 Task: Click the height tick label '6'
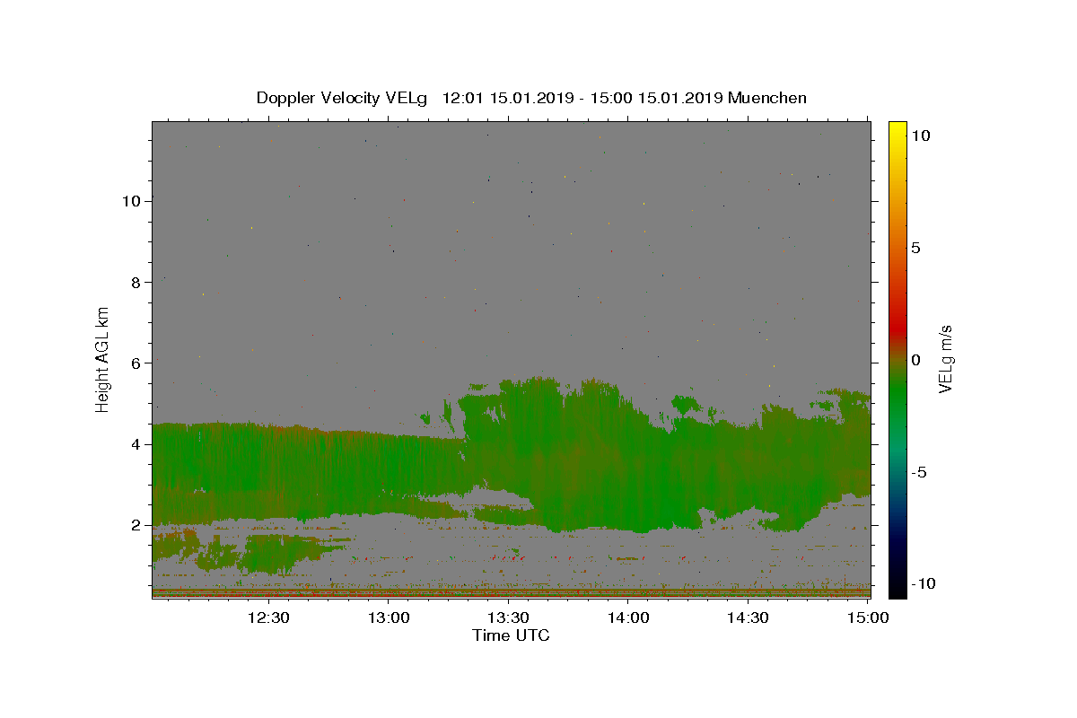click(136, 363)
